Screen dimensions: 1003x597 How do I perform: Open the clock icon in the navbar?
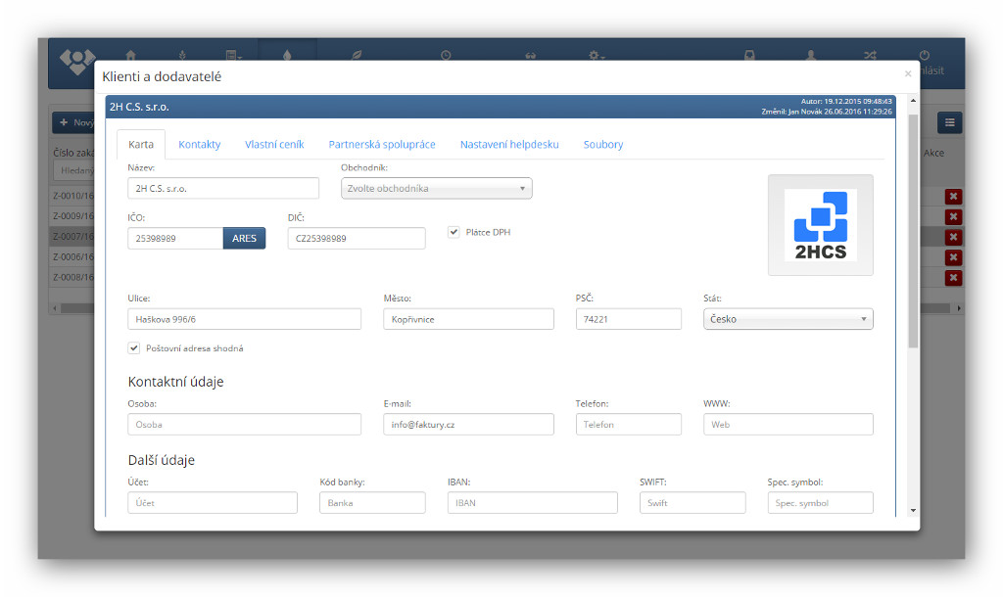pos(446,55)
